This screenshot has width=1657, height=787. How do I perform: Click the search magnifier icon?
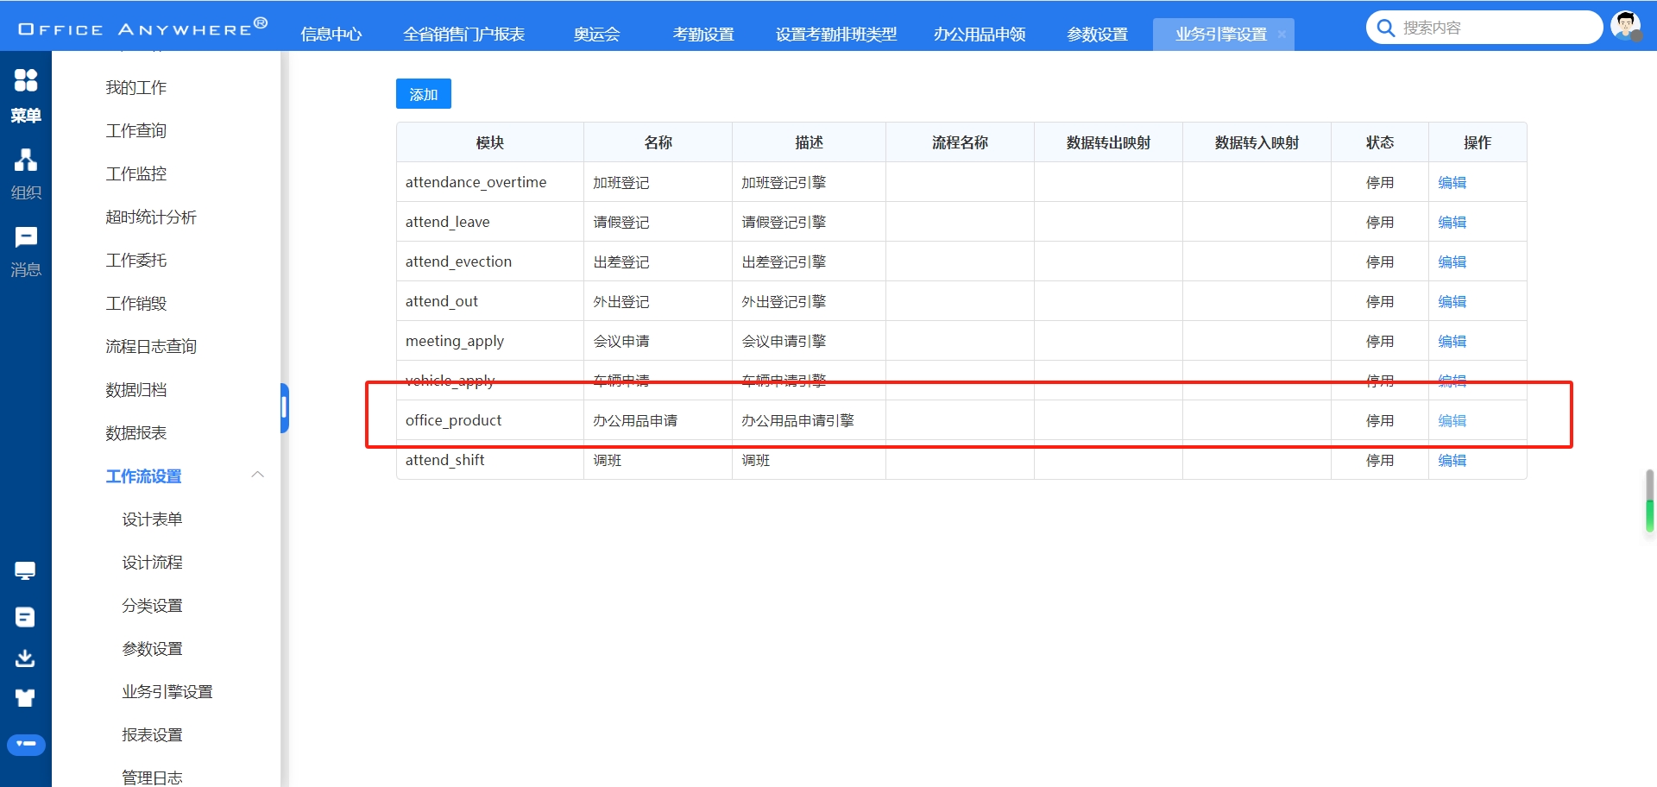[1386, 28]
